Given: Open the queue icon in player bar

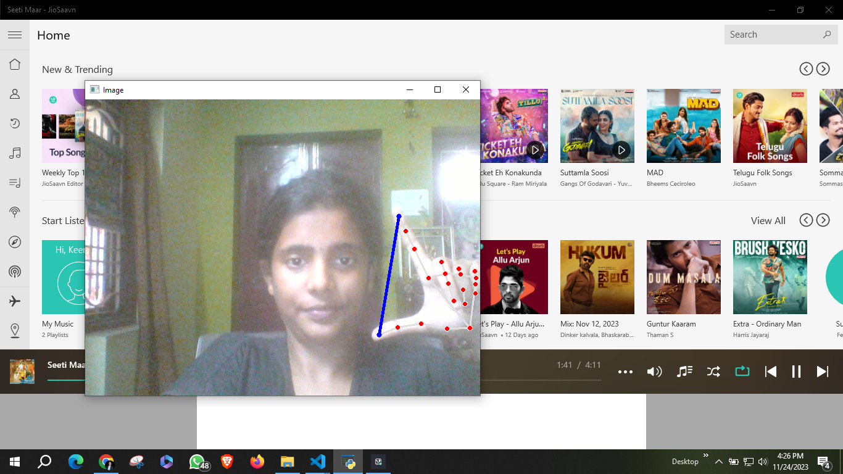Looking at the screenshot, I should pos(684,371).
